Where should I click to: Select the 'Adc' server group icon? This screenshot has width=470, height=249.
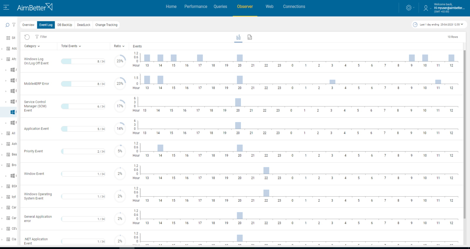pyautogui.click(x=8, y=49)
